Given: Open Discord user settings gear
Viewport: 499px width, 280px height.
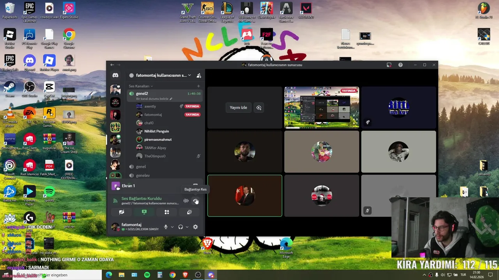Looking at the screenshot, I should click(x=195, y=227).
